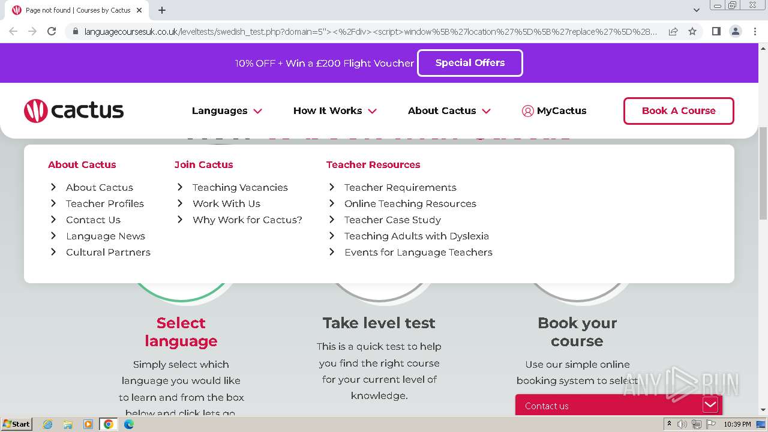The image size is (768, 432).
Task: Open File Explorer from taskbar
Action: click(x=68, y=424)
